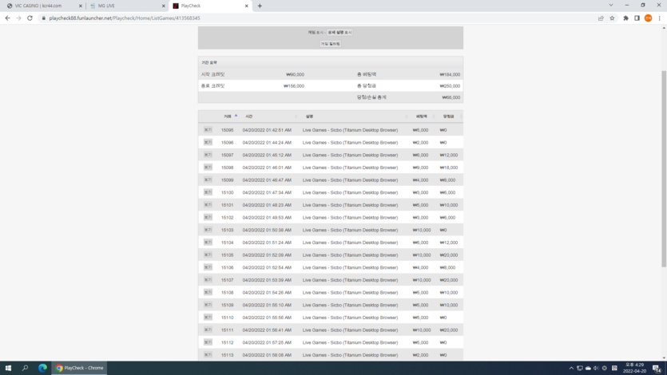Click the 보기 button for transaction 15102
The width and height of the screenshot is (667, 375).
208,218
